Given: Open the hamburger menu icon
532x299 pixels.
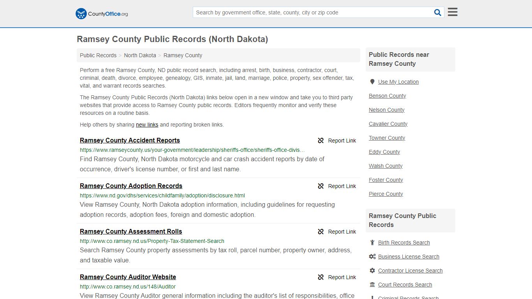Looking at the screenshot, I should tap(453, 12).
